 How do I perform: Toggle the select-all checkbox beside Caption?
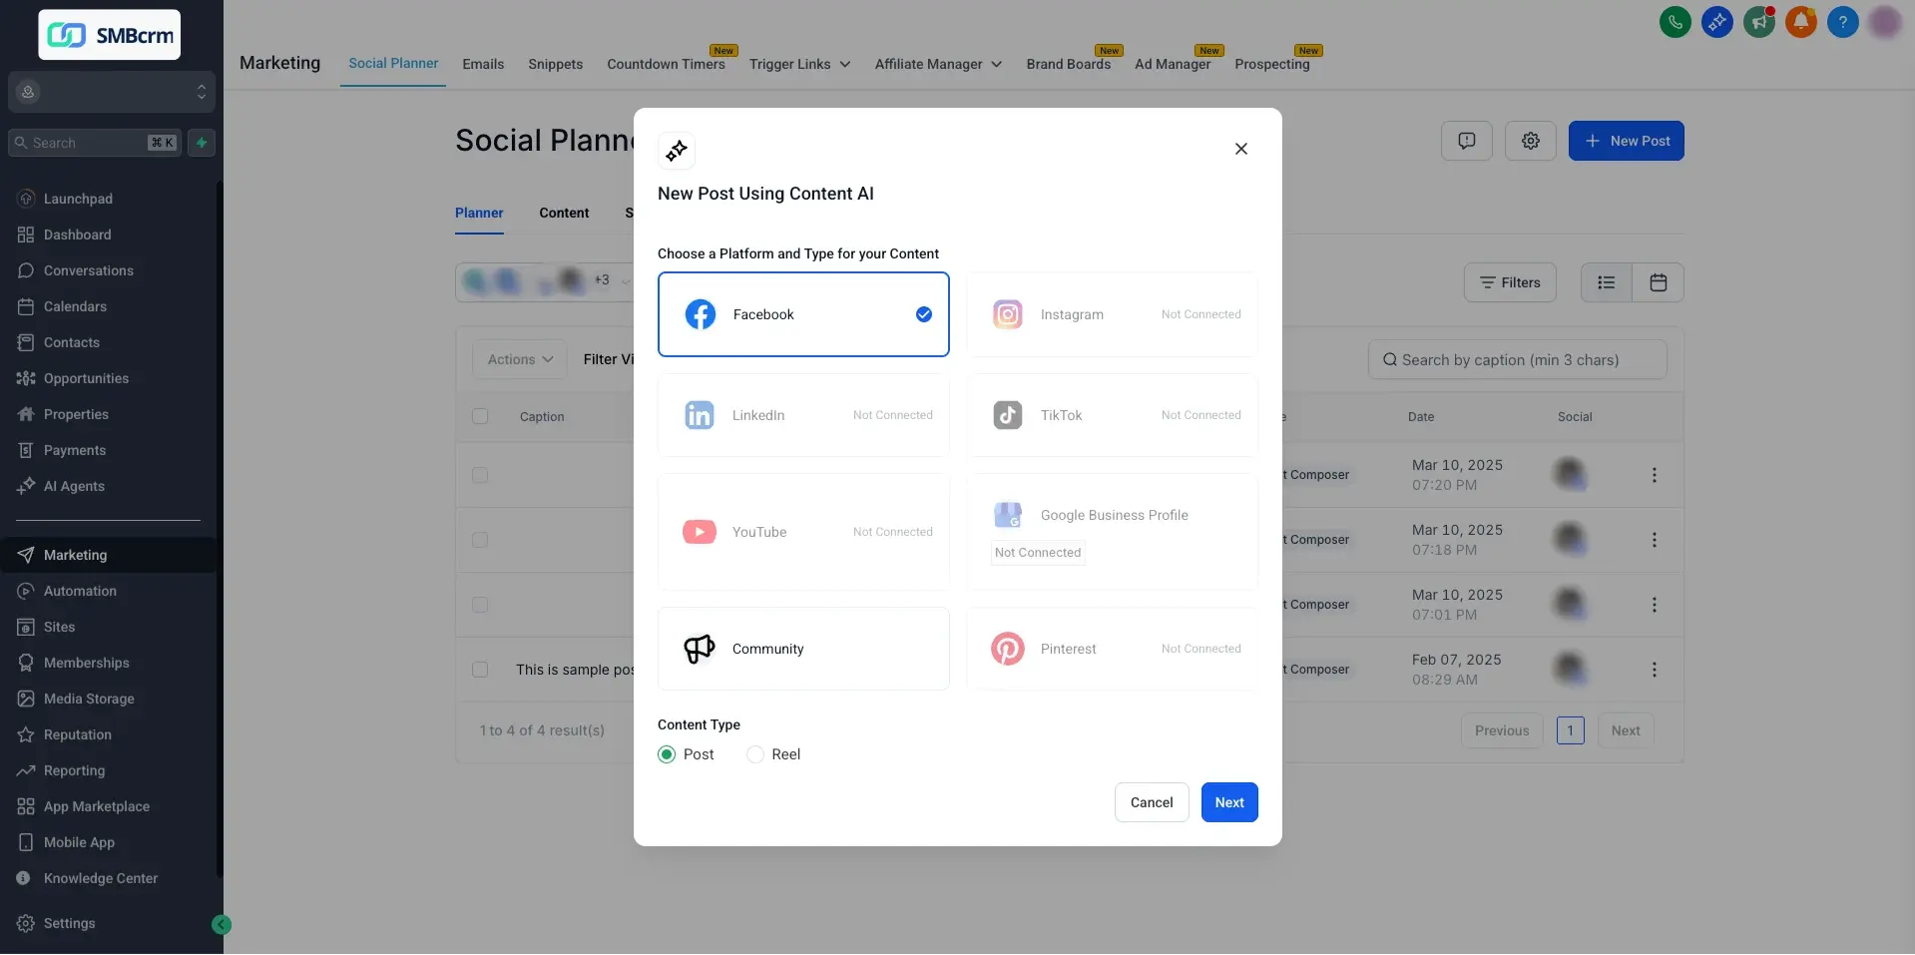pyautogui.click(x=480, y=416)
